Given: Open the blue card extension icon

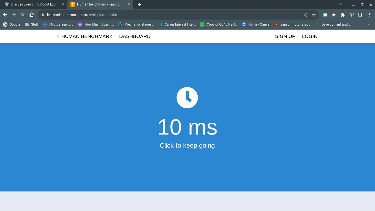Looking at the screenshot, I should (x=325, y=15).
